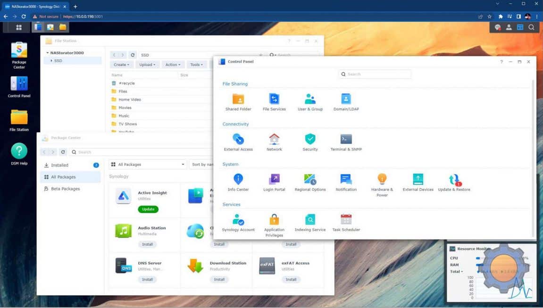Viewport: 543px width, 308px height.
Task: Install Audio Station package
Action: coord(147,244)
